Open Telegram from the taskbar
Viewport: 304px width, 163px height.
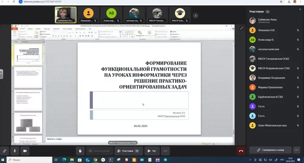pyautogui.click(x=165, y=160)
